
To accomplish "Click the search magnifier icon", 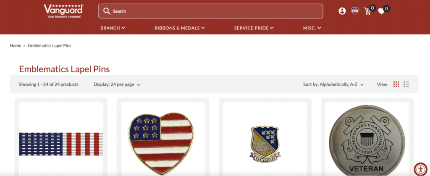I will tap(107, 11).
